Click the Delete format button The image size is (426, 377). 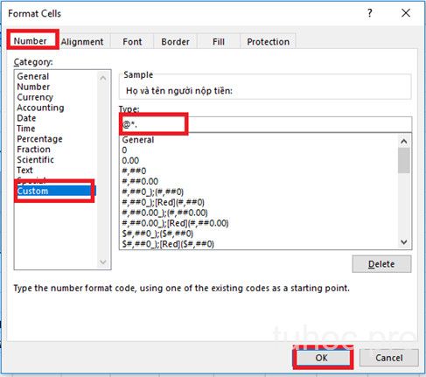pyautogui.click(x=381, y=264)
